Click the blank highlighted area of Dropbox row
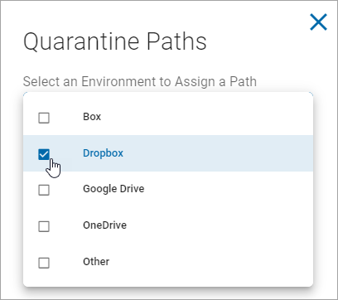This screenshot has width=338, height=300. [218, 153]
